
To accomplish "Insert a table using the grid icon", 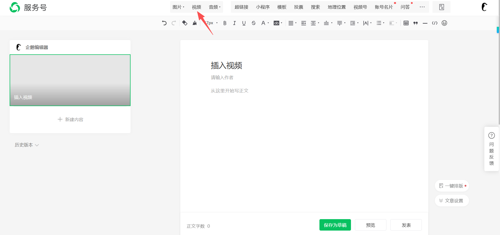I will (x=406, y=23).
